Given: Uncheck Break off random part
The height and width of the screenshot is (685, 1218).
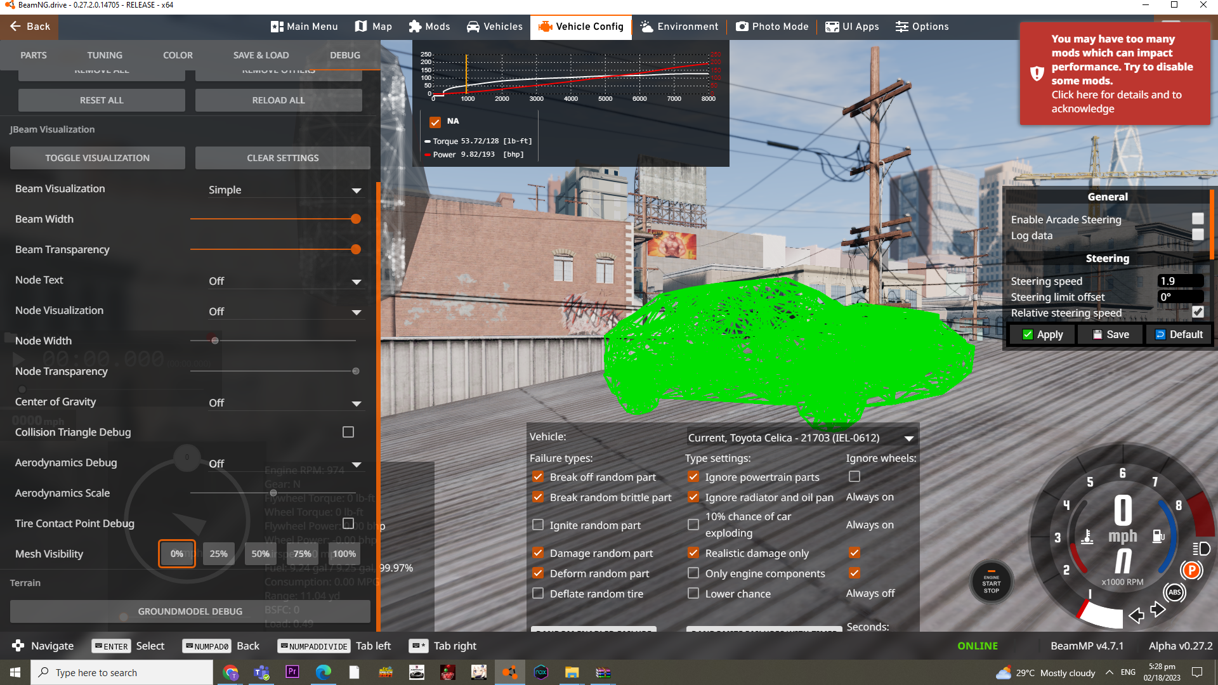Looking at the screenshot, I should click(538, 476).
